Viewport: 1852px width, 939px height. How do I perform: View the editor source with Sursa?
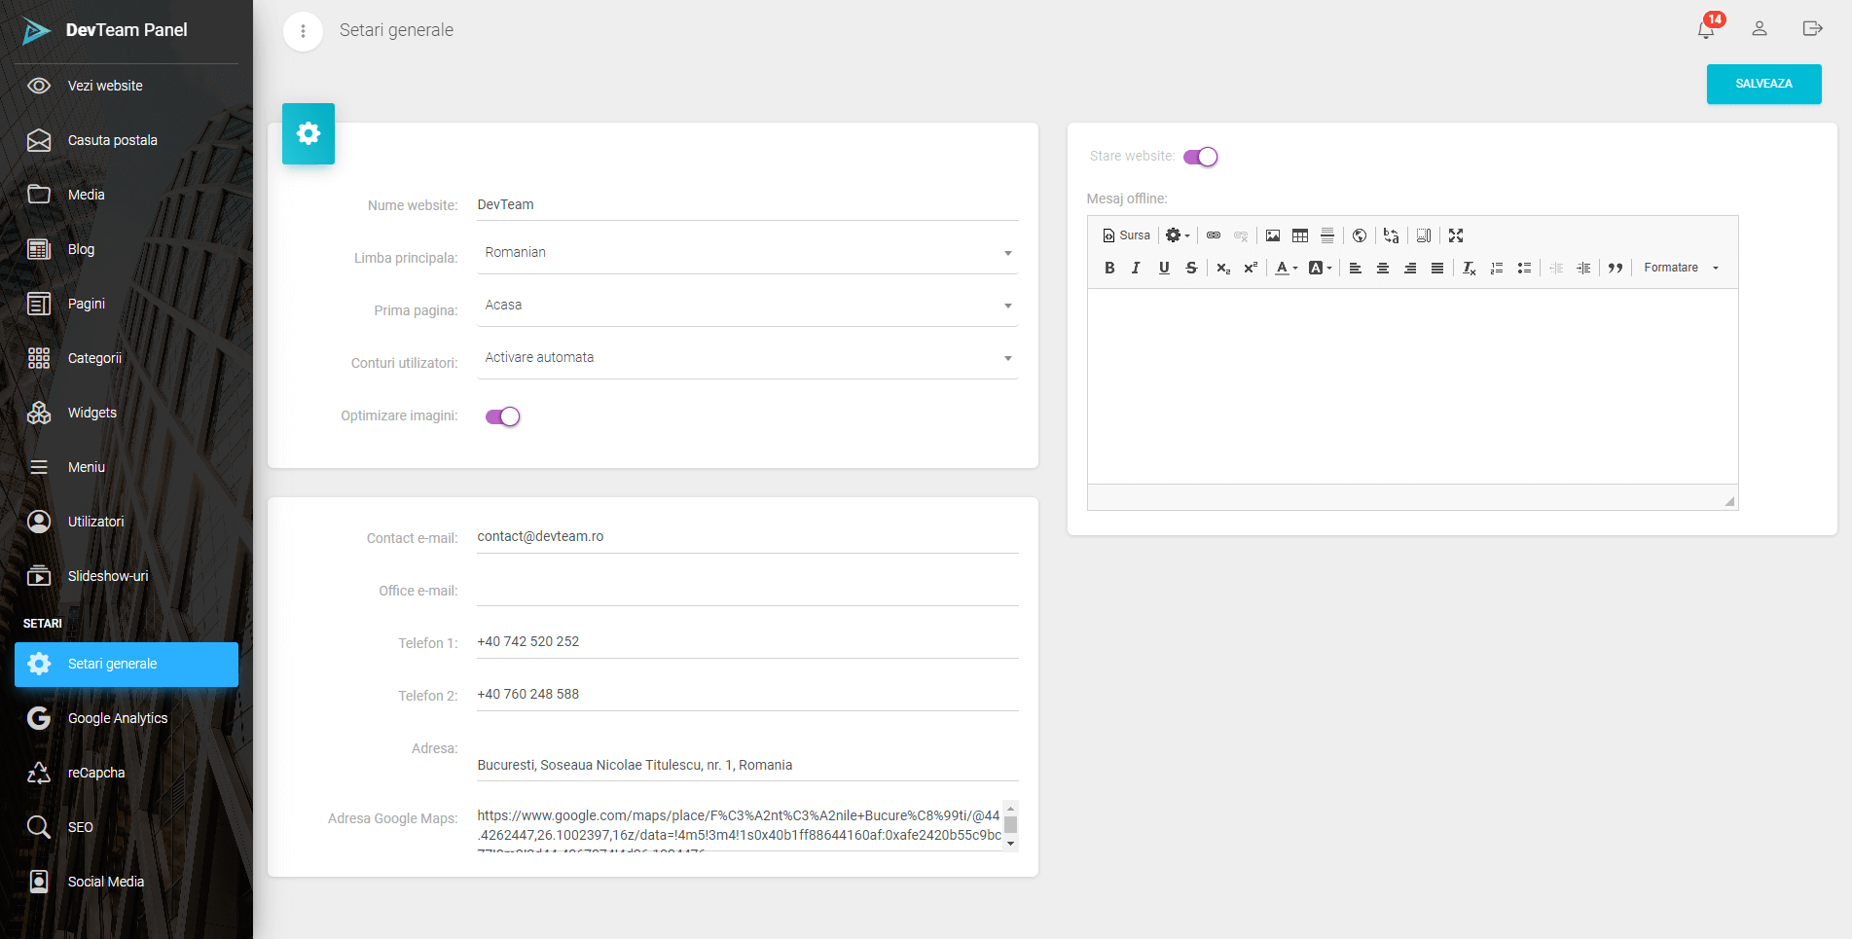(1126, 235)
